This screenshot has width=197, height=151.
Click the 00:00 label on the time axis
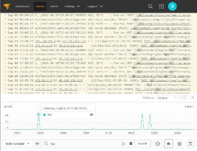click(131, 133)
